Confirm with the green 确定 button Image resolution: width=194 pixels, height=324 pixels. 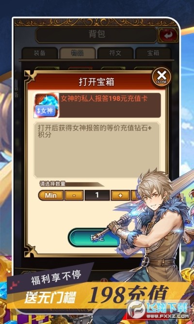tap(95, 238)
